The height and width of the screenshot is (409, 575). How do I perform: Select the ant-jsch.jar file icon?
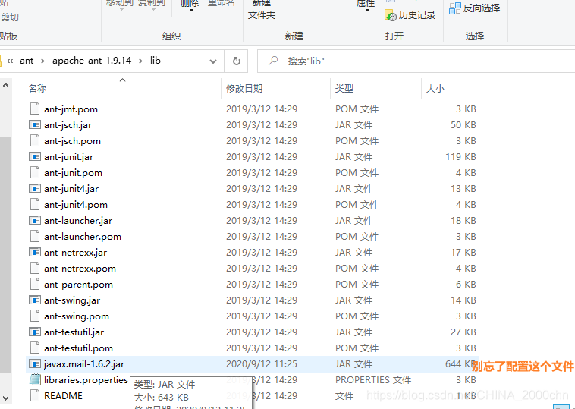(35, 125)
